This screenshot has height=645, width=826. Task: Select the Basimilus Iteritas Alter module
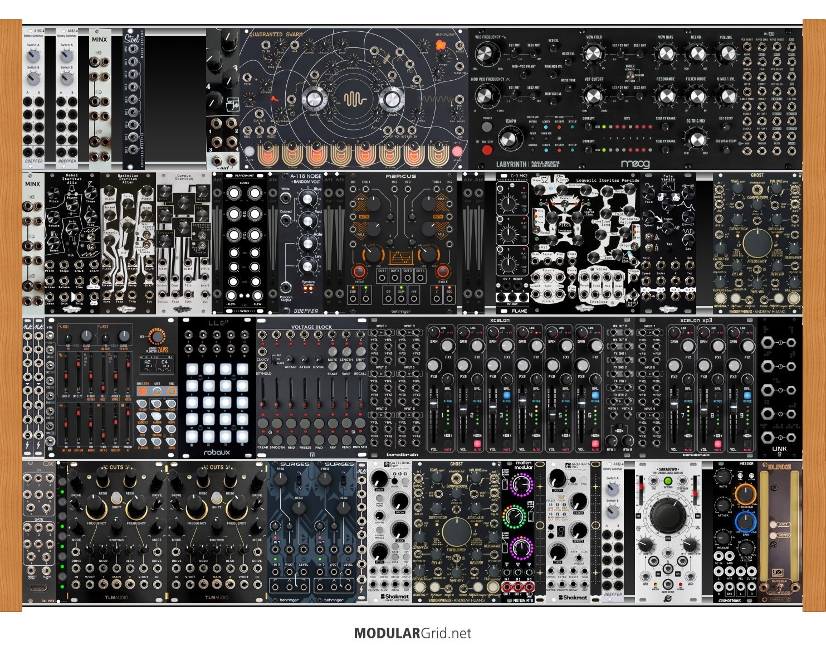(x=128, y=243)
